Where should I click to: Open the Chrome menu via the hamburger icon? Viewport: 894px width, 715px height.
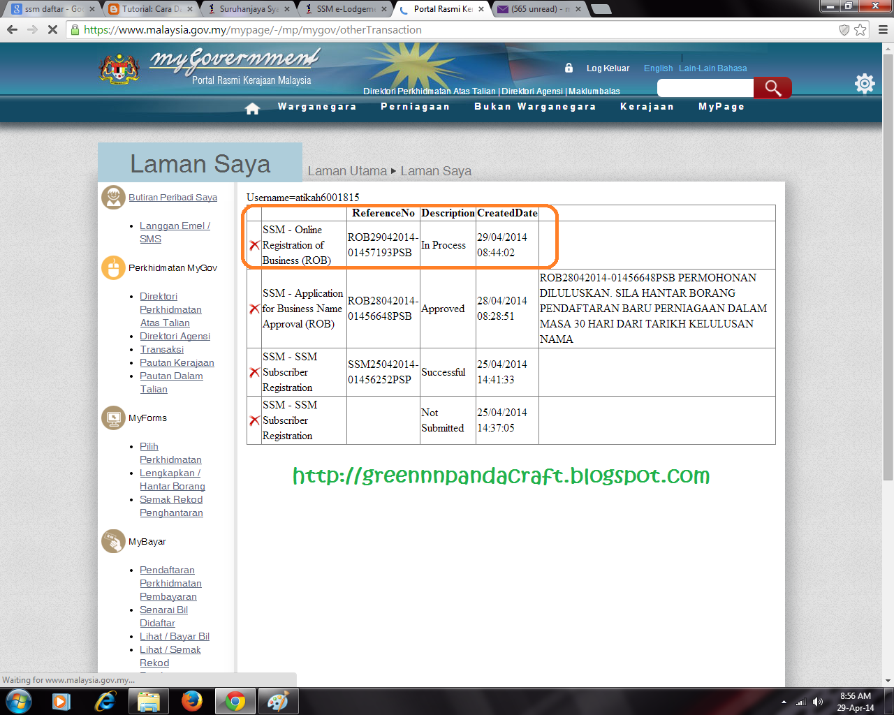click(881, 30)
